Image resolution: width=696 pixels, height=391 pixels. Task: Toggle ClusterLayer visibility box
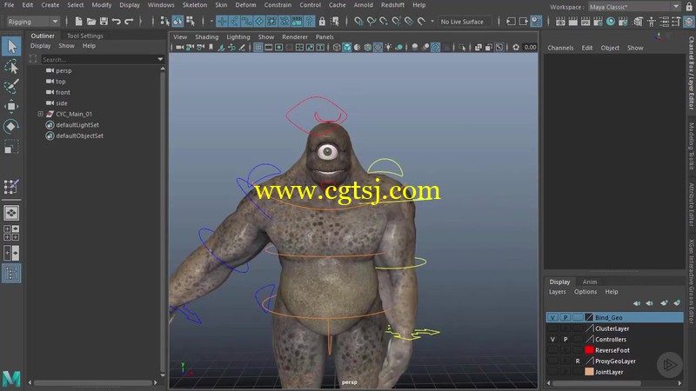[552, 328]
